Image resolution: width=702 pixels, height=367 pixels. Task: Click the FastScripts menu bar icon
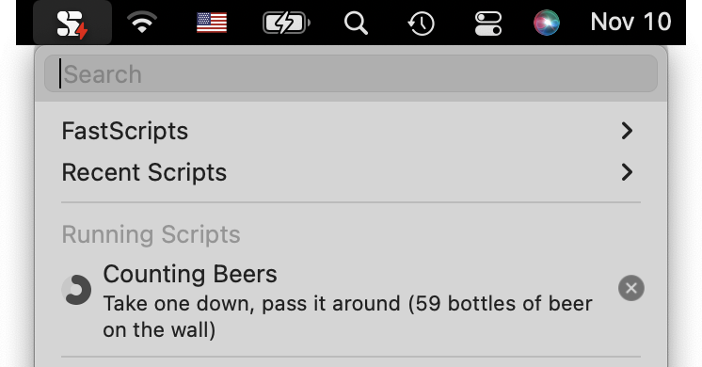[72, 24]
